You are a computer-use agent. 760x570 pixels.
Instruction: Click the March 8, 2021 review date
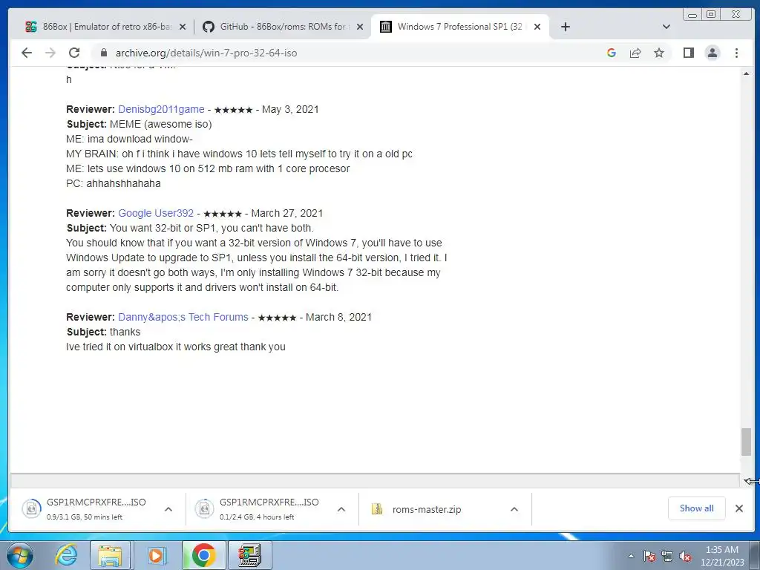(x=338, y=317)
